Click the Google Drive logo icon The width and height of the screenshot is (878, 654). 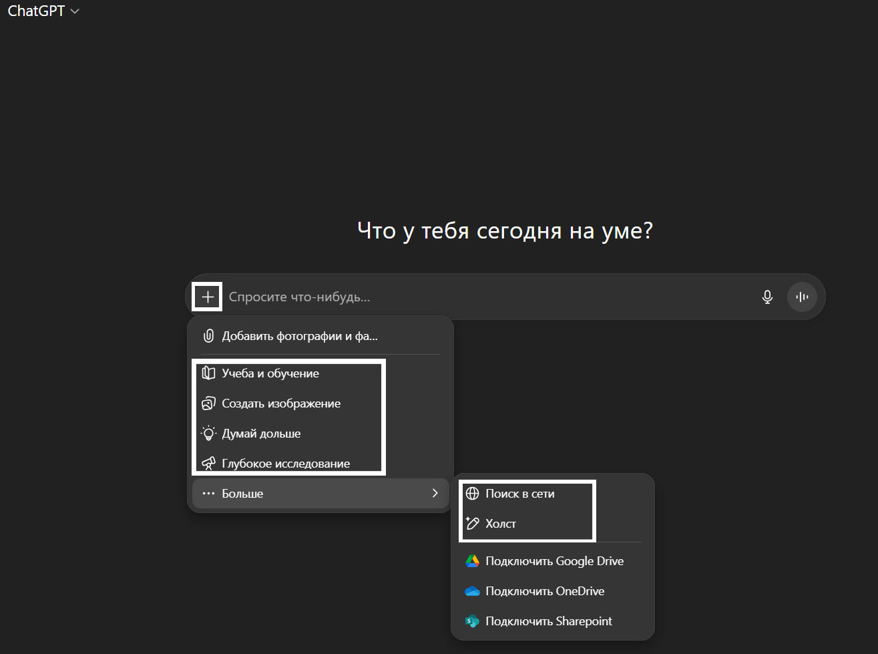(x=472, y=561)
